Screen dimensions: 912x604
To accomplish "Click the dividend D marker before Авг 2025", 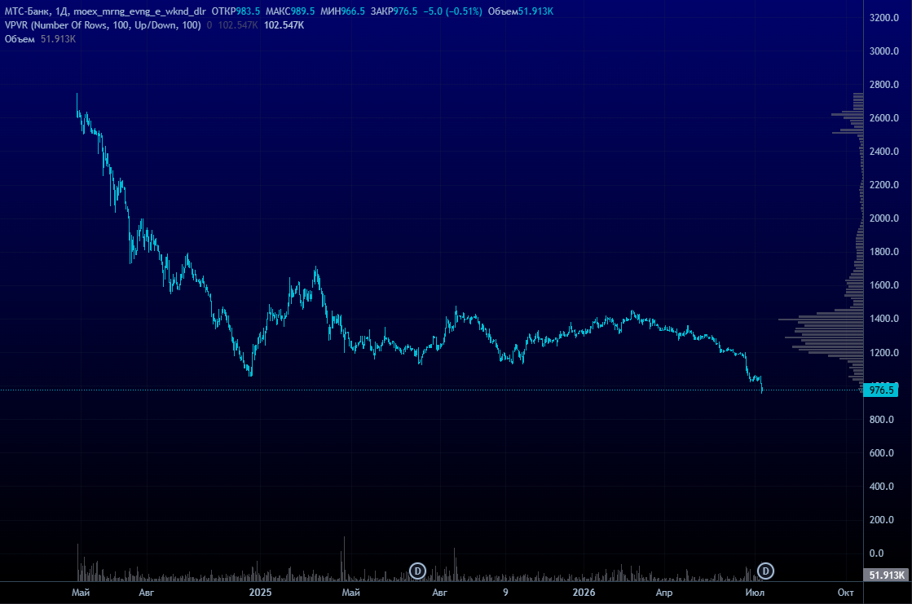I will tap(417, 571).
